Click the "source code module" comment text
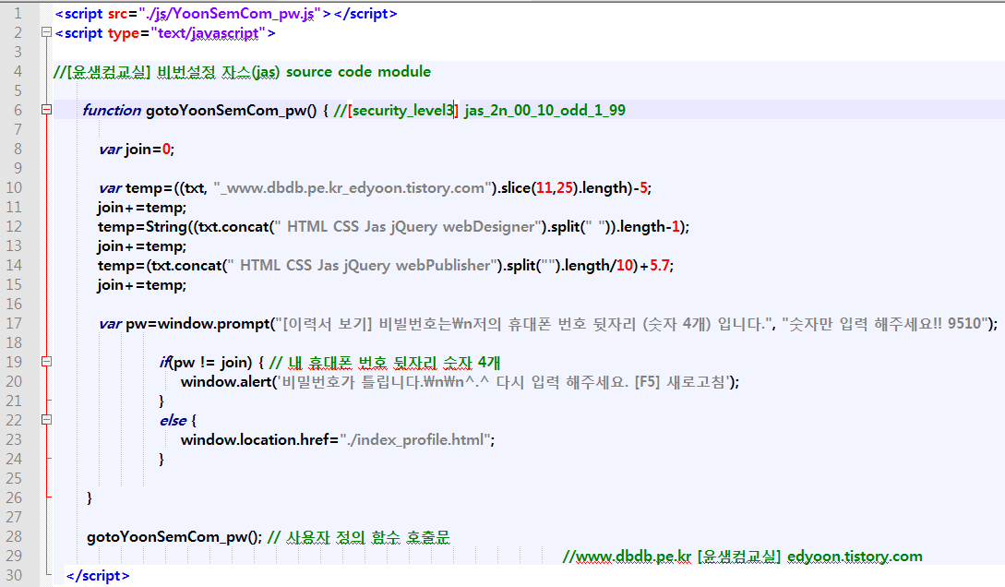The width and height of the screenshot is (1005, 587). click(x=358, y=71)
